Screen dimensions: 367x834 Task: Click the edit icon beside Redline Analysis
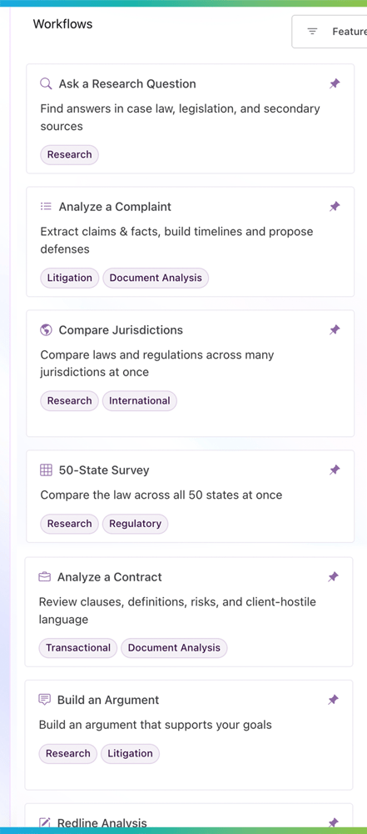pyautogui.click(x=45, y=823)
